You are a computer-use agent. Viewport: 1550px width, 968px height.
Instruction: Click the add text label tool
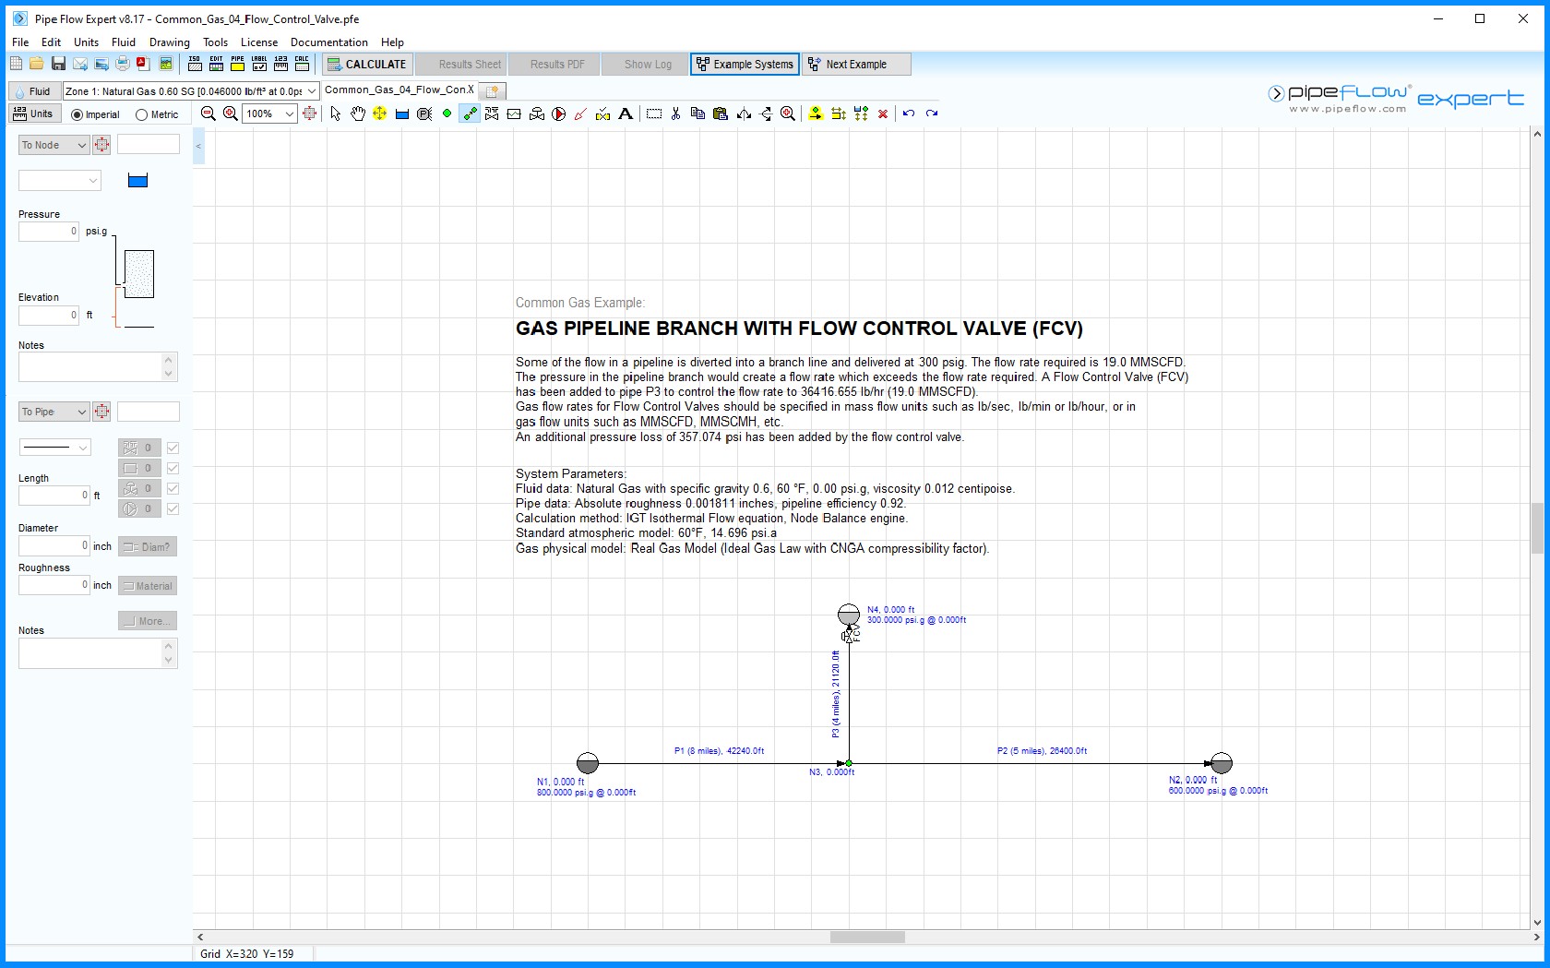click(626, 114)
